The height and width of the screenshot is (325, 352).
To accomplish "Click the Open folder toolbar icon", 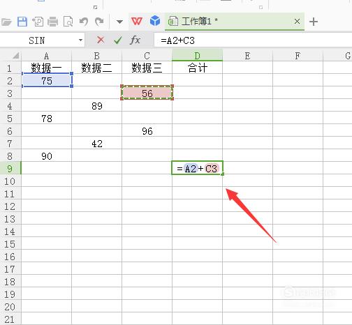I will click(x=6, y=22).
